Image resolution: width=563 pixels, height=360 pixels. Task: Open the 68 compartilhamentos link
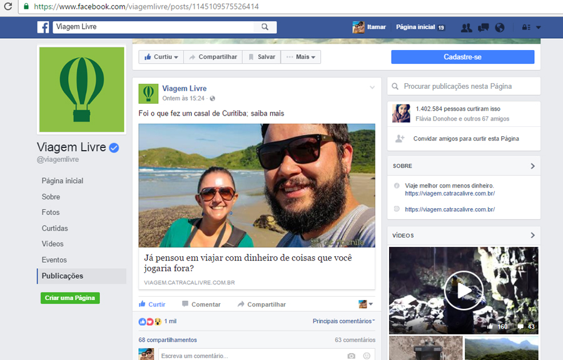168,340
